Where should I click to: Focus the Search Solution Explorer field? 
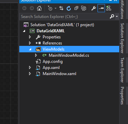pos(65,17)
